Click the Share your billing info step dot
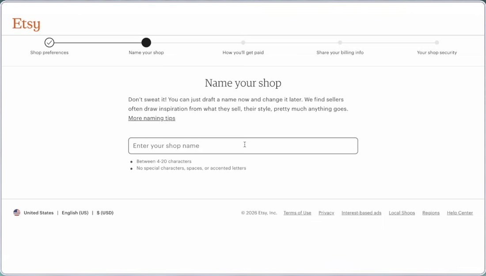The image size is (486, 276). [340, 42]
